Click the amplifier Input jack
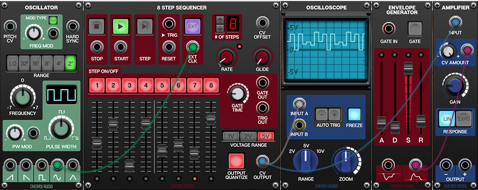The image size is (478, 190). coord(455,23)
